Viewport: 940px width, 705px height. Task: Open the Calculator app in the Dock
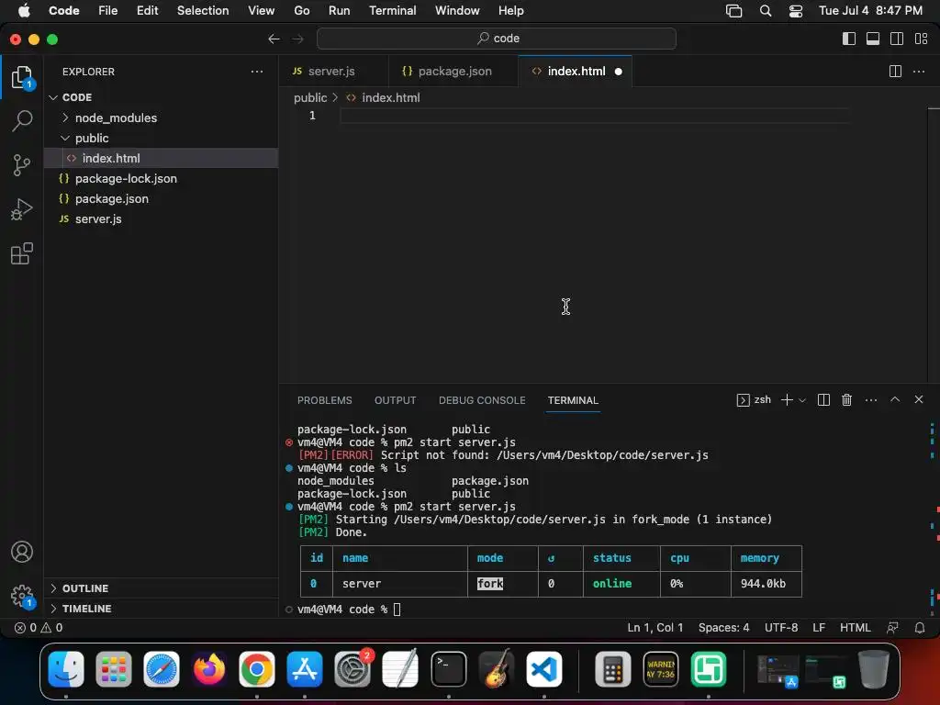pos(612,669)
